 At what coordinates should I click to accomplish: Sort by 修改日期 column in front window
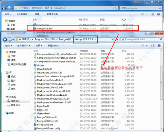[84, 51]
